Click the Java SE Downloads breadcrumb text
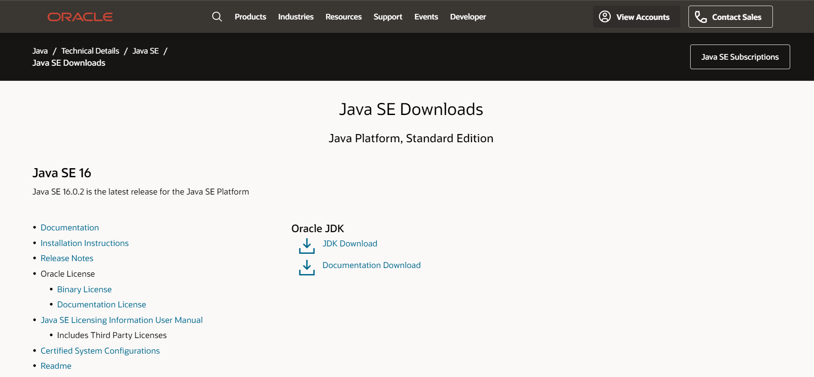This screenshot has height=377, width=814. (x=69, y=63)
